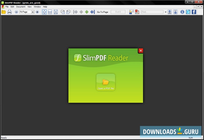Click the Ready status bar text

[4, 138]
